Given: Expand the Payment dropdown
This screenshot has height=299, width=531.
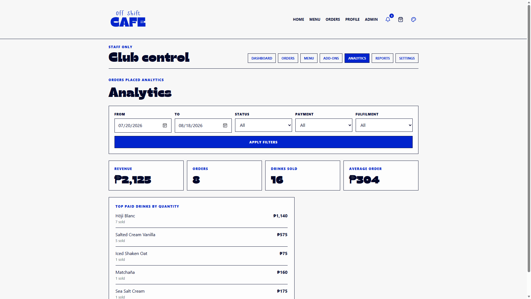Looking at the screenshot, I should pos(324,125).
